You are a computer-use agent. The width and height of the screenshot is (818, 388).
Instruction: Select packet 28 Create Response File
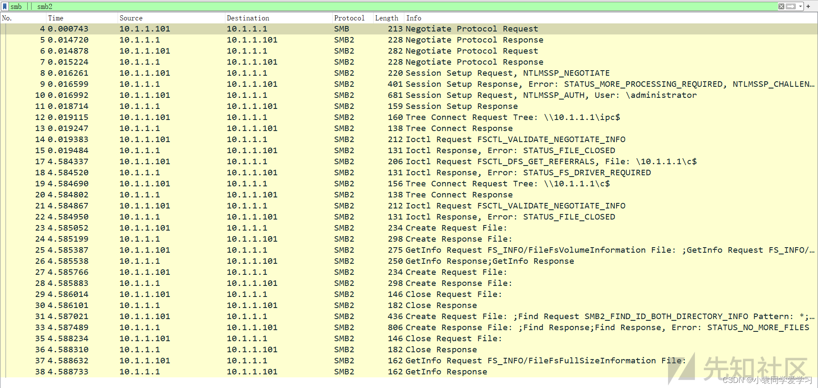point(409,283)
